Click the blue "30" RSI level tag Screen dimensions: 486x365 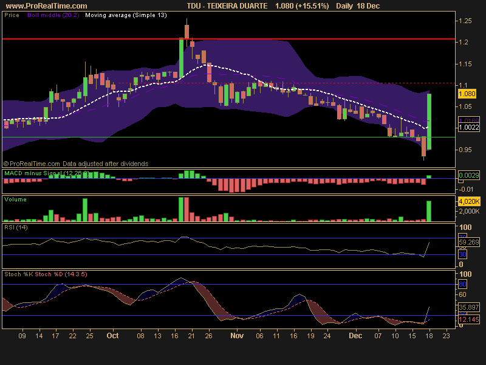point(462,254)
